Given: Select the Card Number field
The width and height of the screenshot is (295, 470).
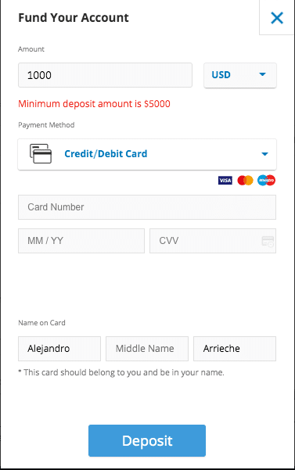Looking at the screenshot, I should click(x=147, y=207).
